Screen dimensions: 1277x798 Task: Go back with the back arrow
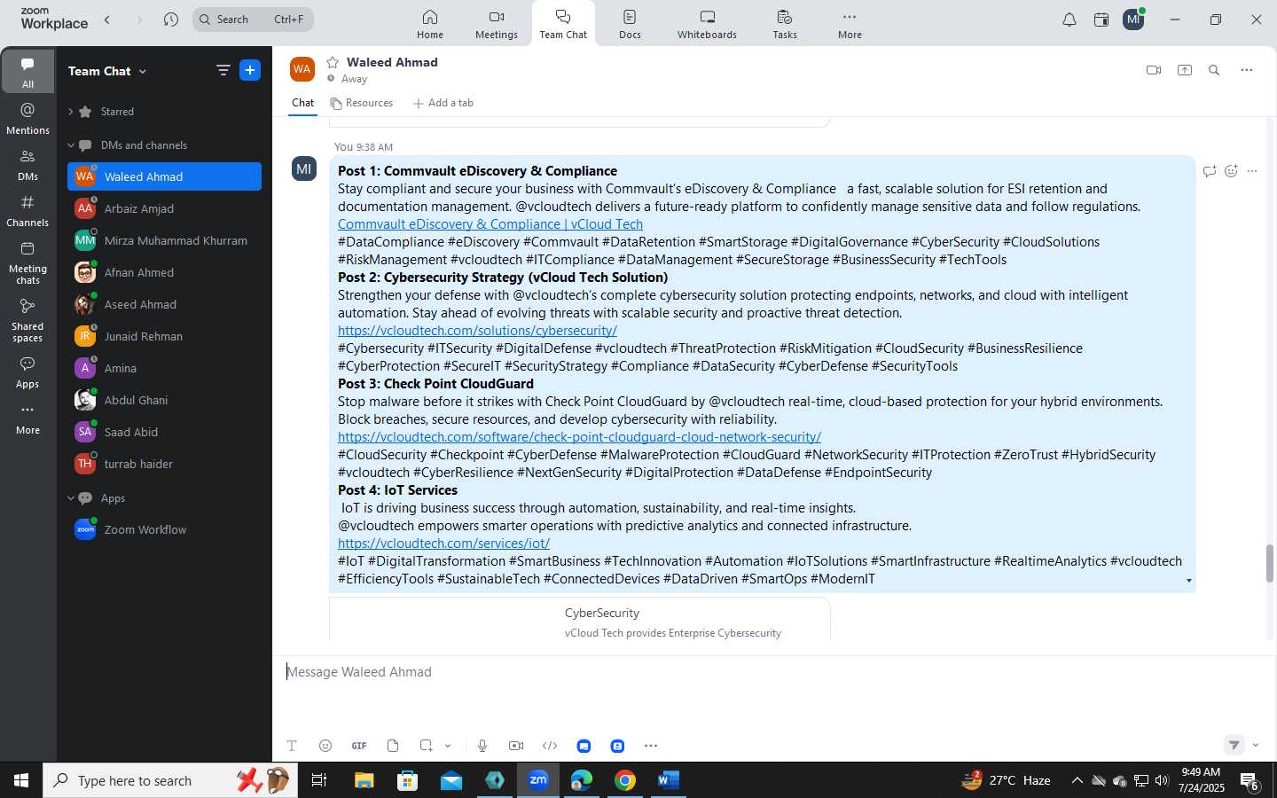pos(107,19)
